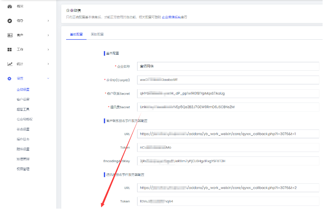
Task: Expand the 客户 menu chevron
Action: (48, 35)
